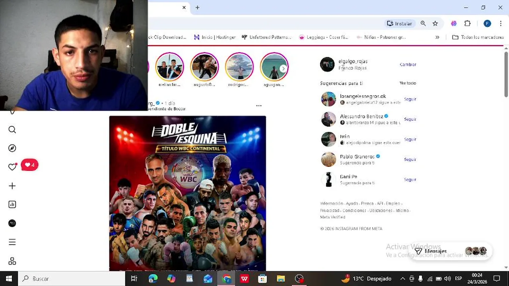Open post options three-dot menu
Viewport: 509px width, 286px height.
pyautogui.click(x=259, y=106)
